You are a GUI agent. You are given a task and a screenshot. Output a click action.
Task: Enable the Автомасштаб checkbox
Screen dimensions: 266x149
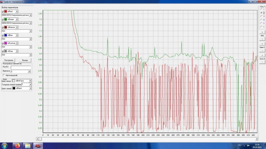tap(4, 75)
